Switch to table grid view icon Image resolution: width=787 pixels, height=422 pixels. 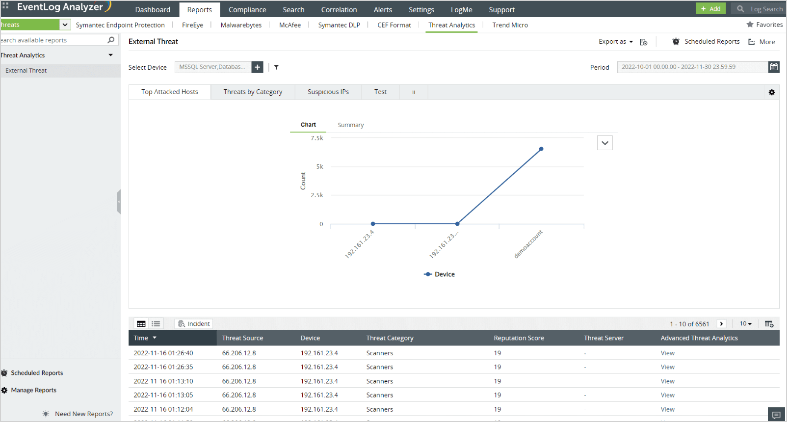pyautogui.click(x=141, y=324)
